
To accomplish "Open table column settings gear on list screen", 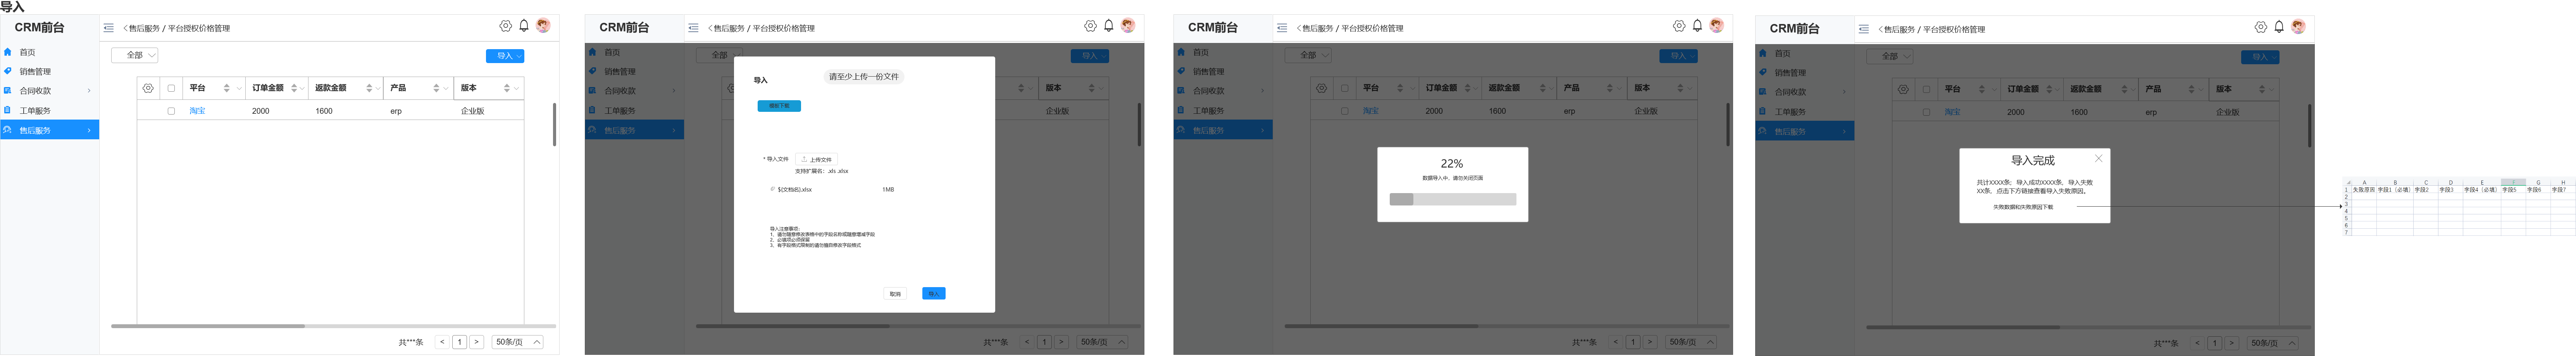I will tap(148, 88).
